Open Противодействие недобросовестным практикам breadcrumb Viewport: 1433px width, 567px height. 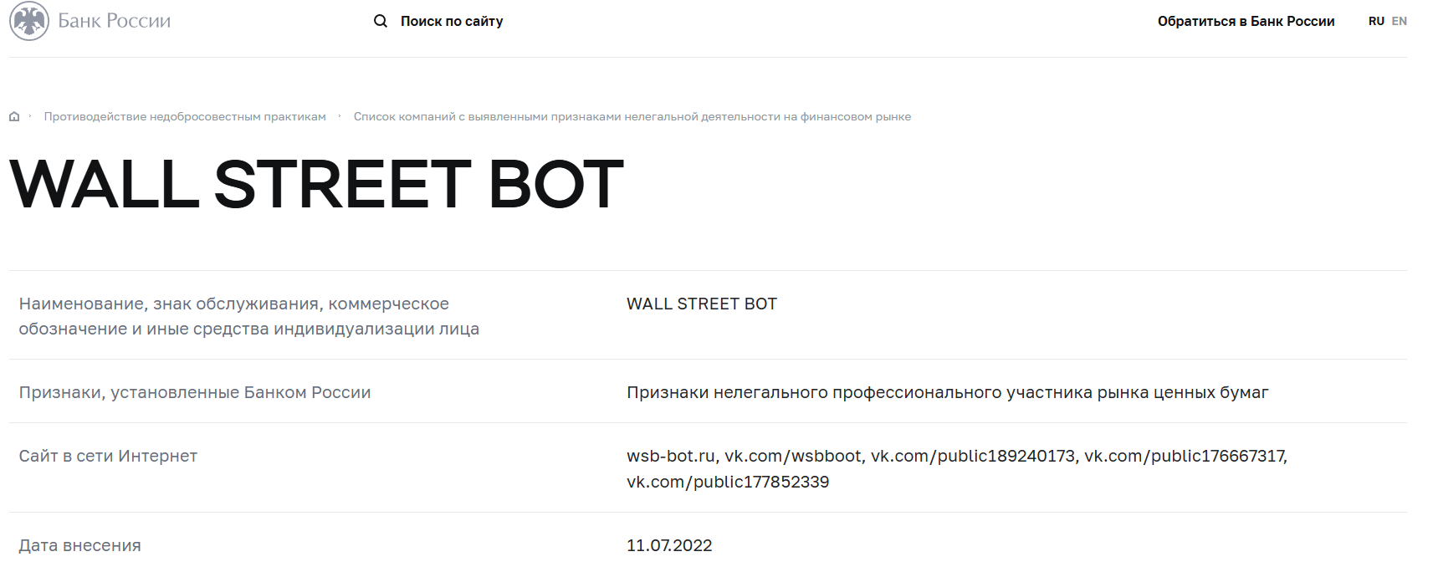(185, 116)
